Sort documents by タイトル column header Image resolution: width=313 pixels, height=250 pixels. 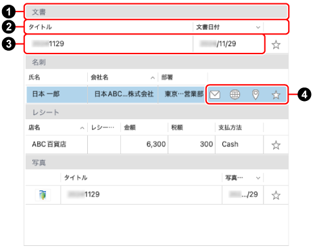click(110, 27)
